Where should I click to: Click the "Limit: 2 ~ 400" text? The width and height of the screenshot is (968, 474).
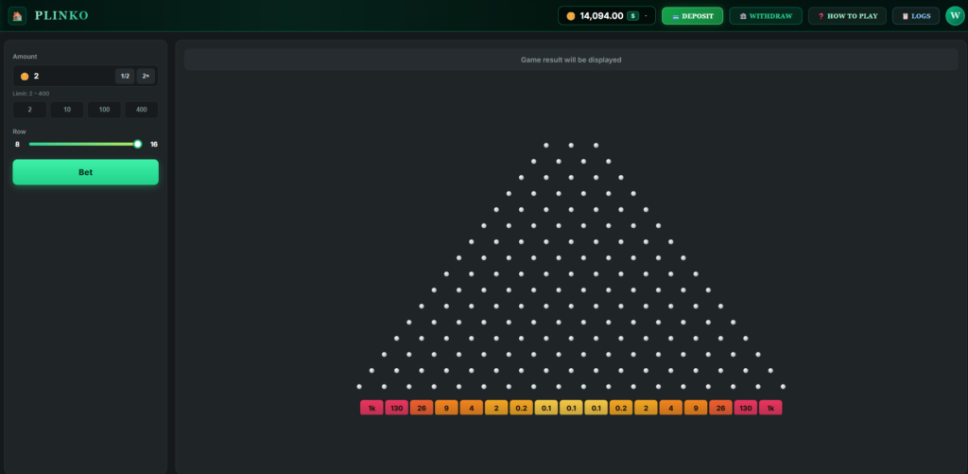click(x=31, y=94)
